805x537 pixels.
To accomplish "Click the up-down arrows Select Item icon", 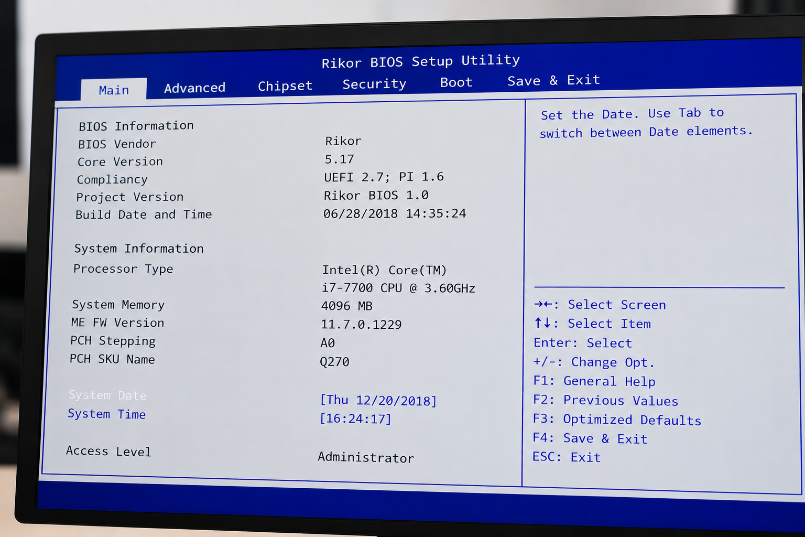I will (542, 323).
